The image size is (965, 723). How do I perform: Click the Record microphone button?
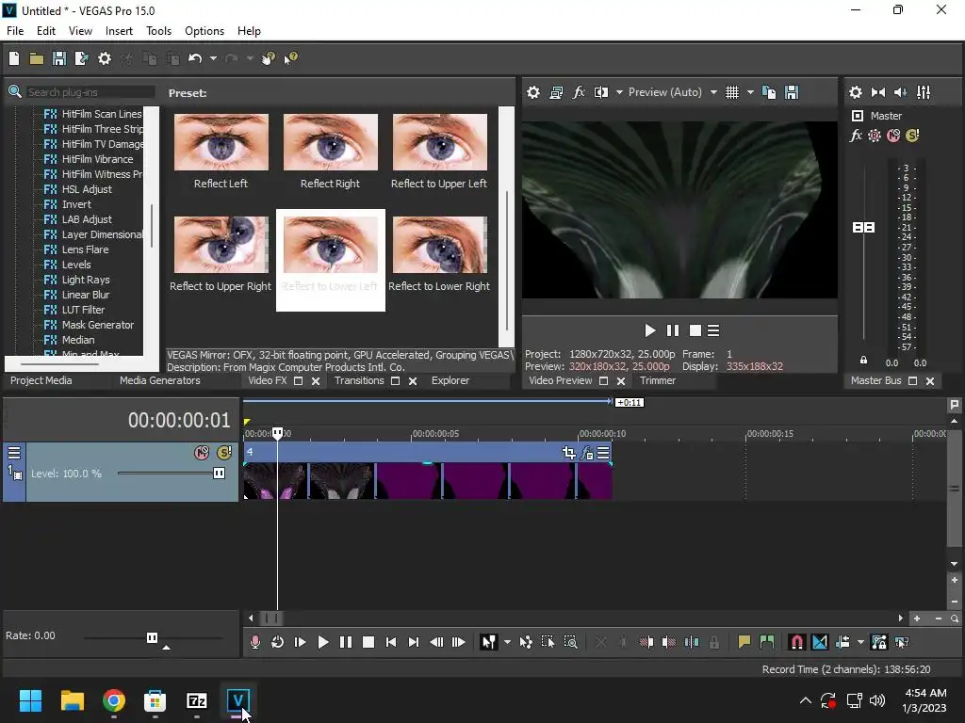click(x=255, y=642)
